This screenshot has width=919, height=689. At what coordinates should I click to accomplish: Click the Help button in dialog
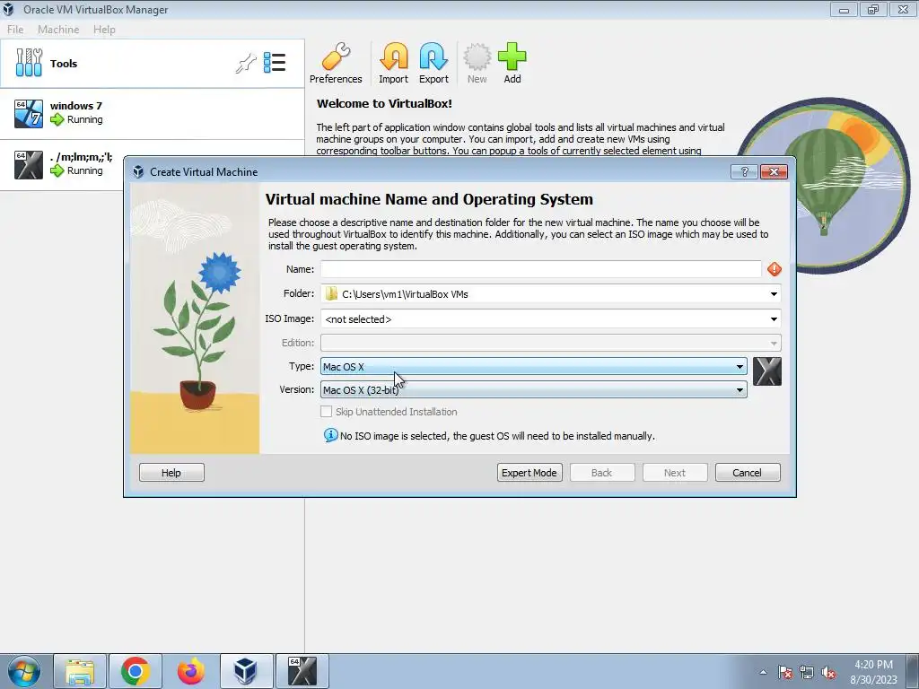click(171, 473)
